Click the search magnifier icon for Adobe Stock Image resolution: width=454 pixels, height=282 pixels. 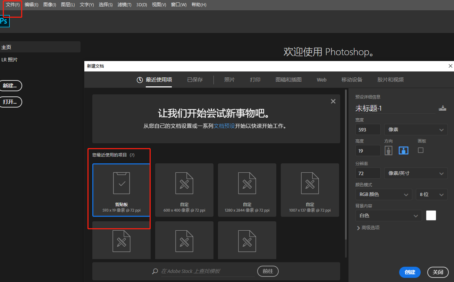click(155, 271)
